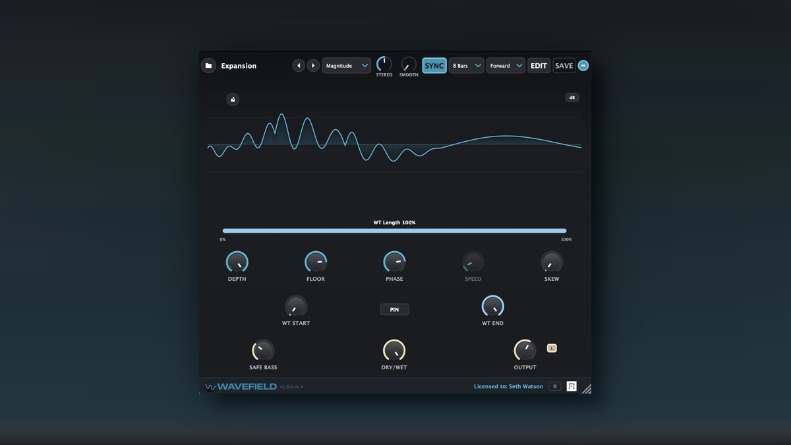Toggle the PIN button
This screenshot has width=791, height=445.
(394, 309)
